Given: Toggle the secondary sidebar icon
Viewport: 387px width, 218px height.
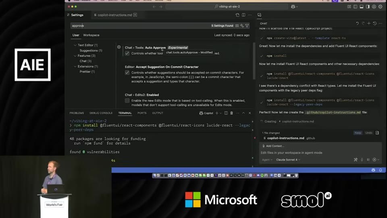Looking at the screenshot, I should tap(368, 7).
